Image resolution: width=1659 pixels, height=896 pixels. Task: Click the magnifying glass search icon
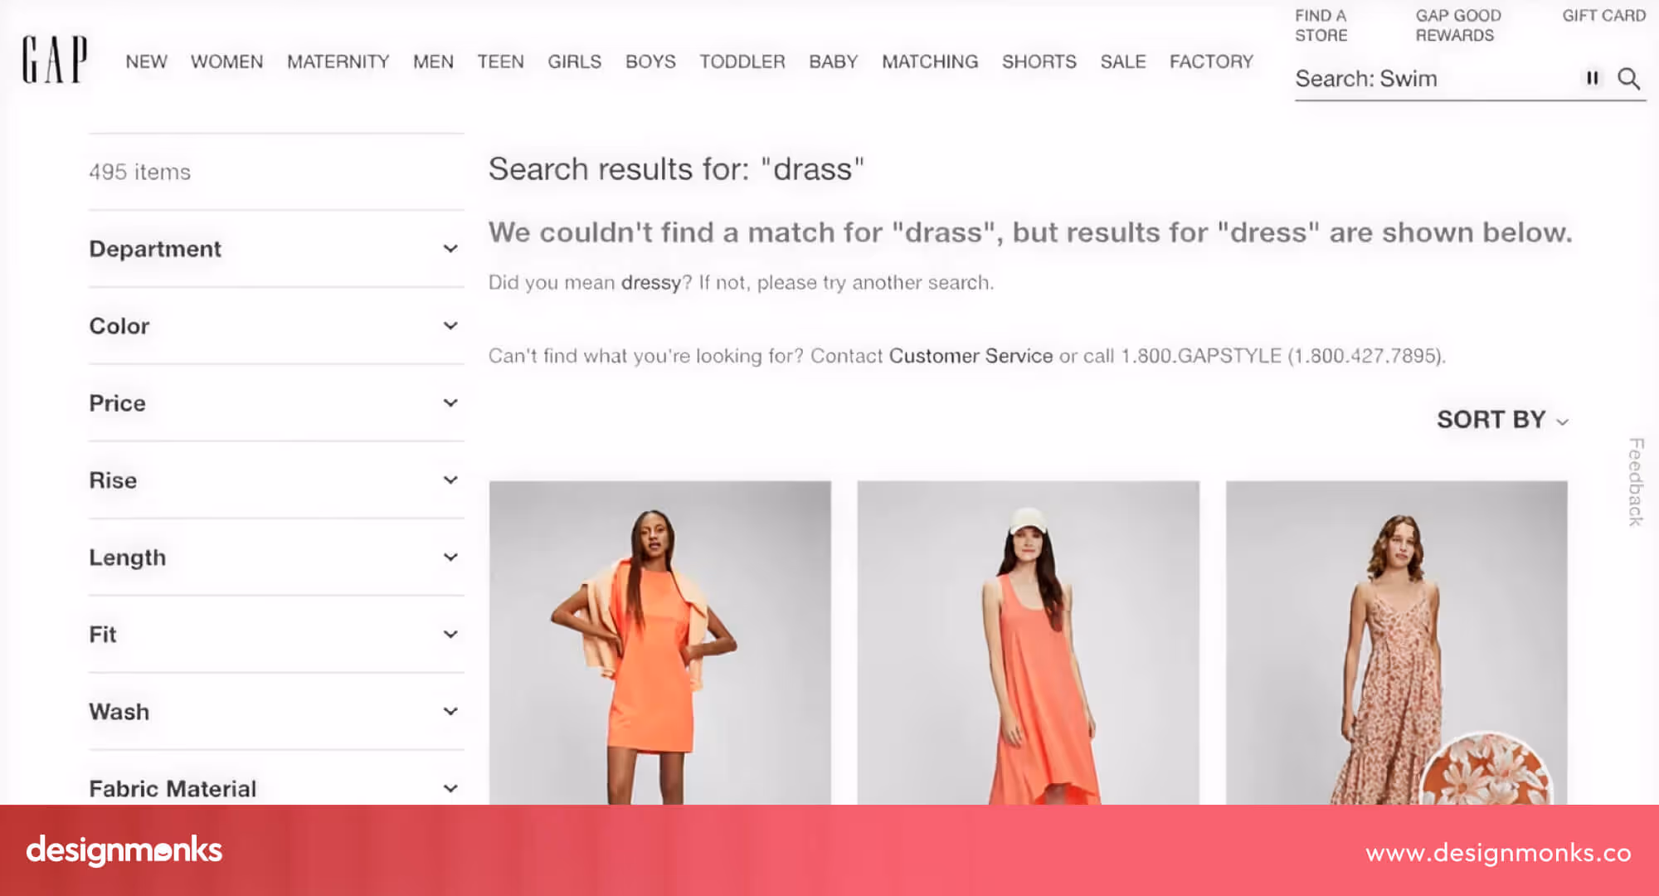pyautogui.click(x=1628, y=79)
